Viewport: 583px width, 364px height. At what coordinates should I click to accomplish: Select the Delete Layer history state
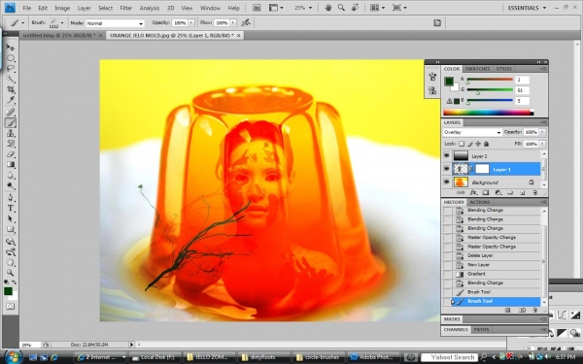pyautogui.click(x=496, y=255)
